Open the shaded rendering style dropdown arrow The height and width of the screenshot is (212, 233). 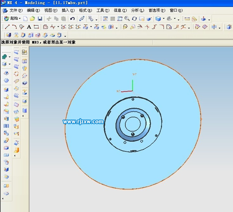pos(164,19)
